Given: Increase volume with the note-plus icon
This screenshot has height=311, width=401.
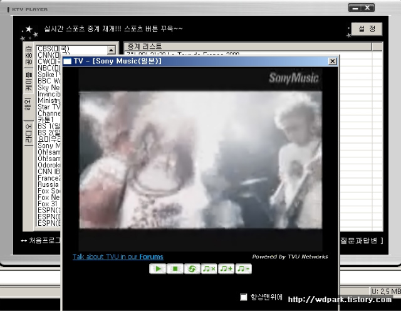Looking at the screenshot, I should pyautogui.click(x=226, y=269).
